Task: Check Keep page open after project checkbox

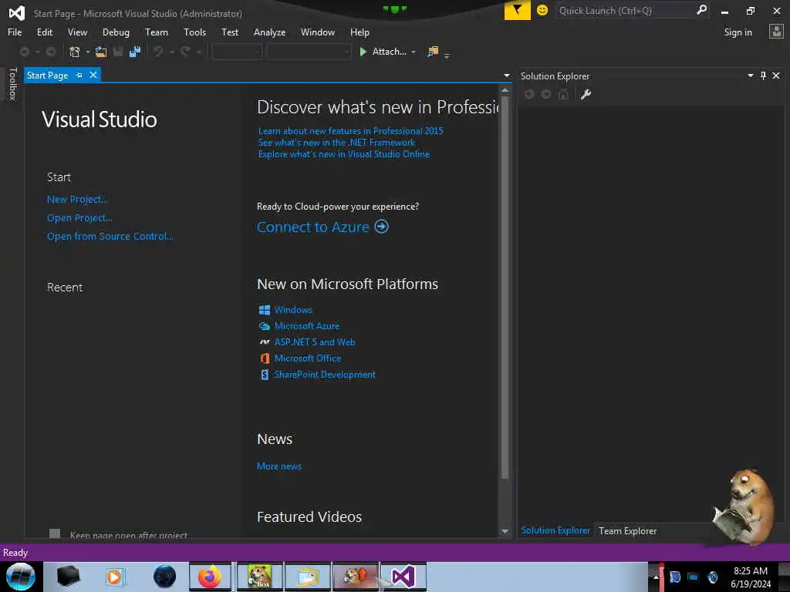Action: (x=55, y=533)
